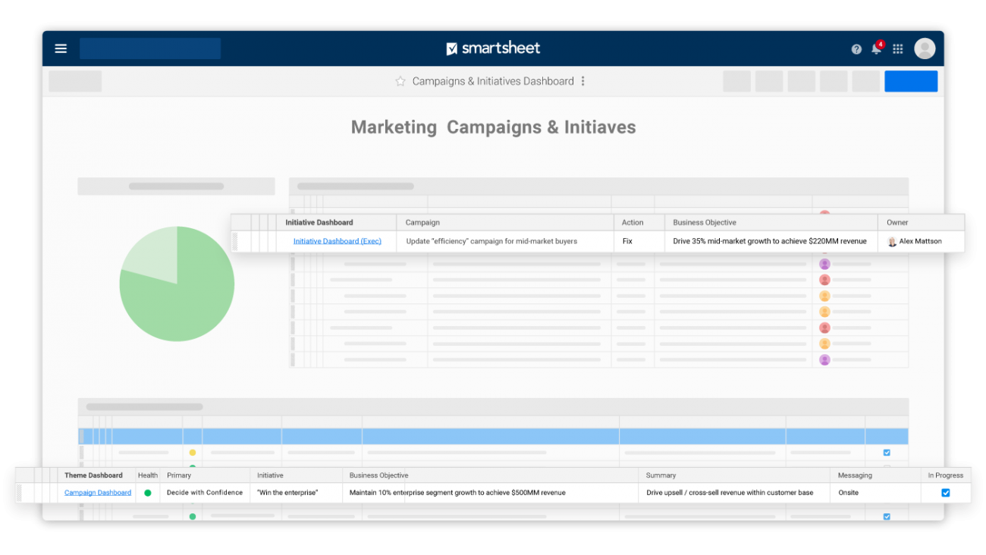Viewport: 986px width, 555px height.
Task: Open the app launcher grid icon
Action: 897,48
